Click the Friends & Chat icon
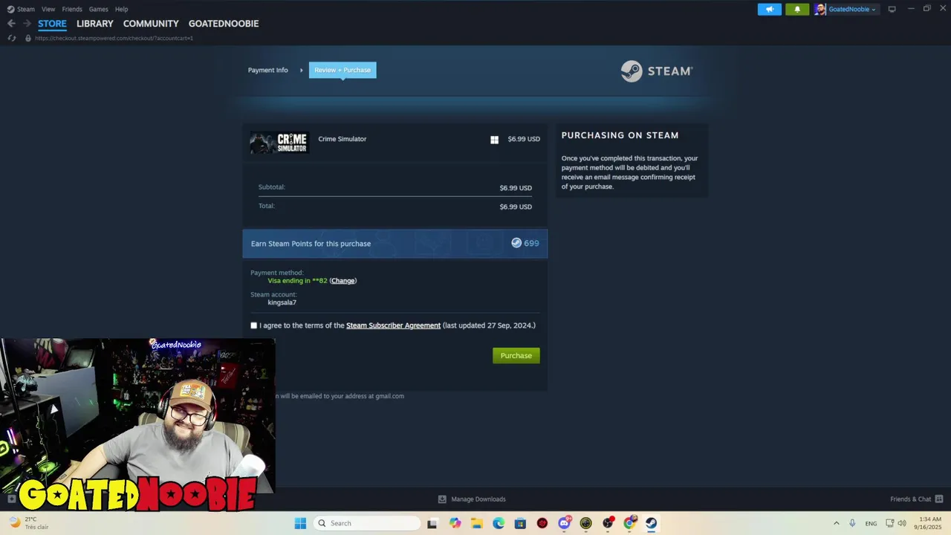Screen dimensions: 951x535 (x=939, y=499)
